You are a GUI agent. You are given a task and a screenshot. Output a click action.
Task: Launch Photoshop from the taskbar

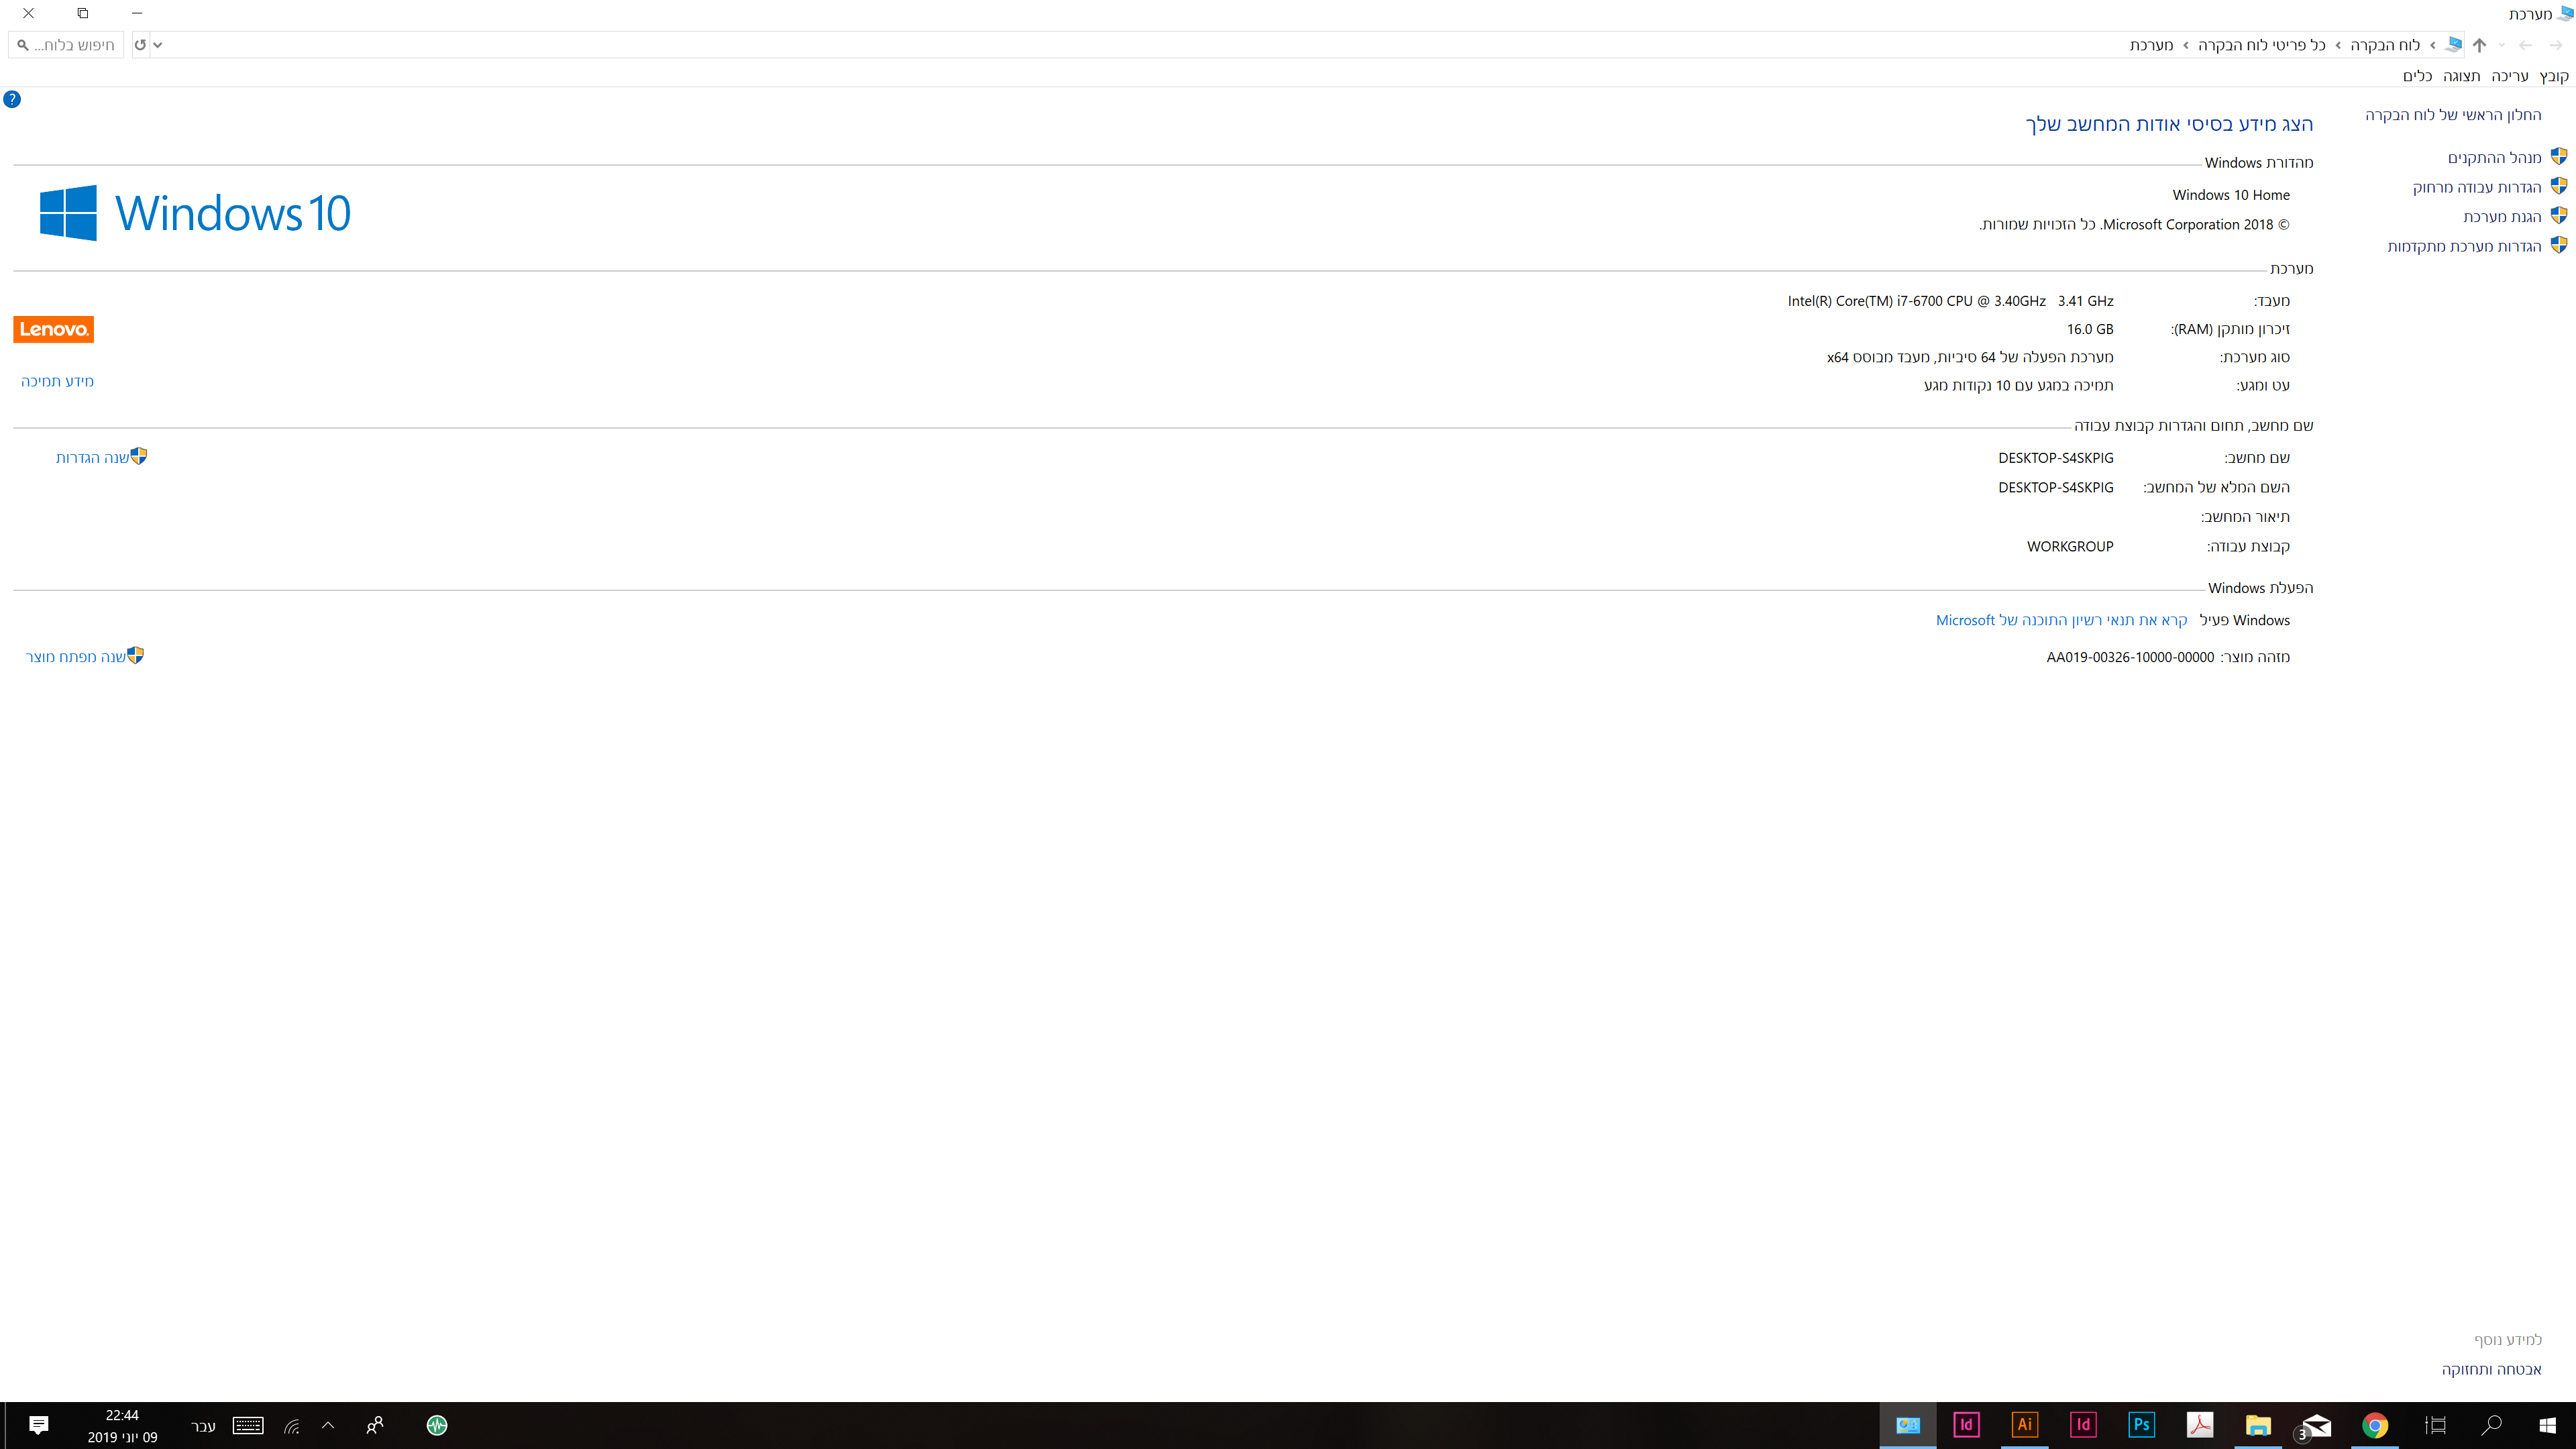click(2141, 1425)
